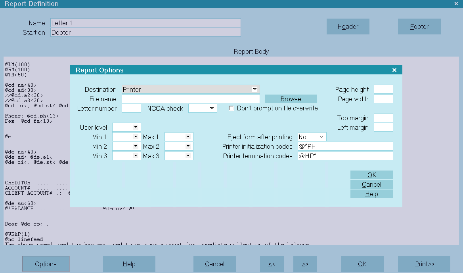
Task: Open the User level dropdown
Action: pos(136,127)
